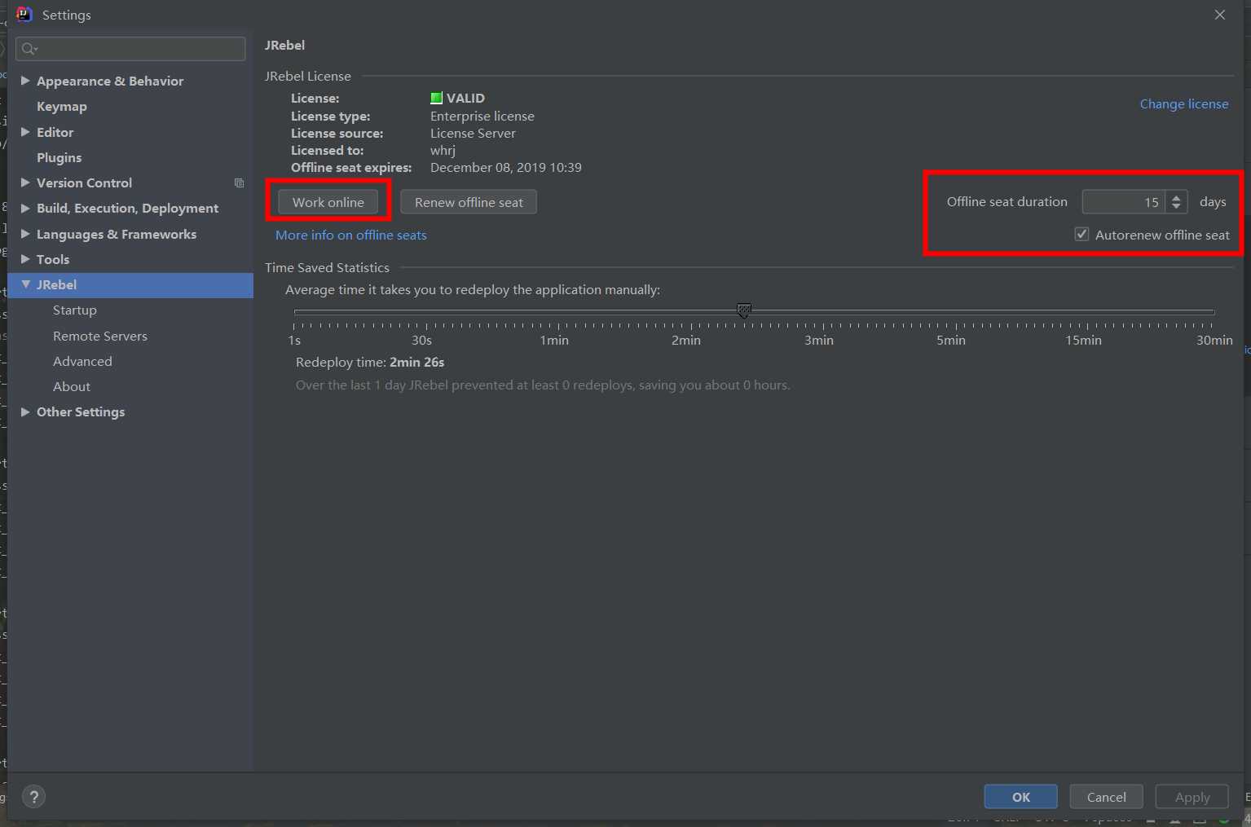This screenshot has height=827, width=1251.
Task: Click the Work online button
Action: [x=328, y=202]
